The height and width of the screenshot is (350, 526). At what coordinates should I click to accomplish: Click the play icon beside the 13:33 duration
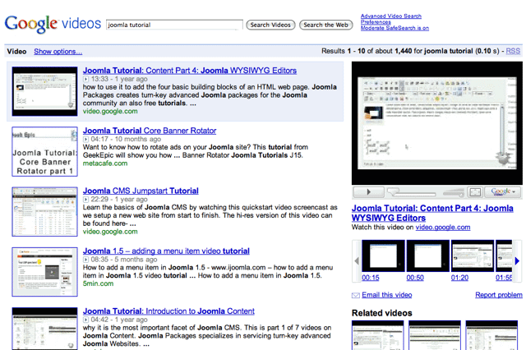click(x=85, y=79)
